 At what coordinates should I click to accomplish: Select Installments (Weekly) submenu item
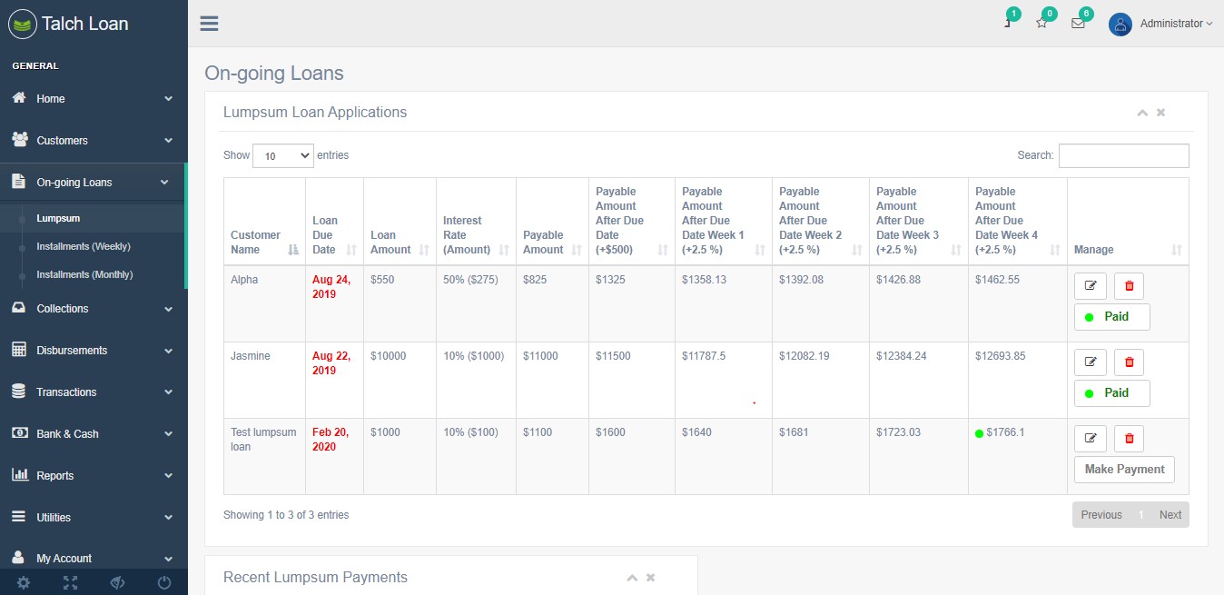pos(84,247)
